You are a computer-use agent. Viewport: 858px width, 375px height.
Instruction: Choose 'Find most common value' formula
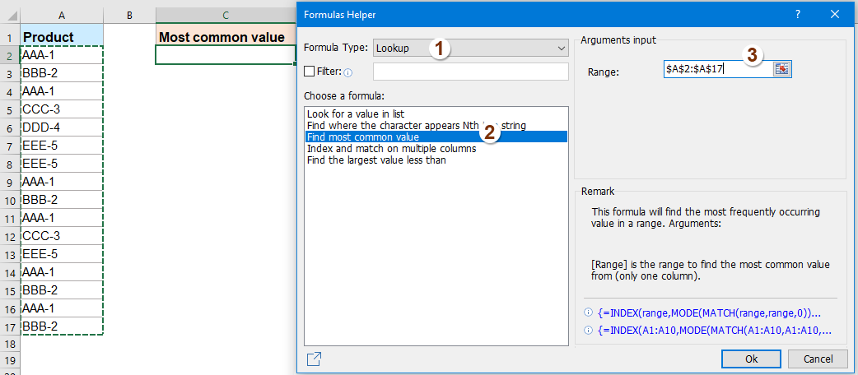coord(362,137)
